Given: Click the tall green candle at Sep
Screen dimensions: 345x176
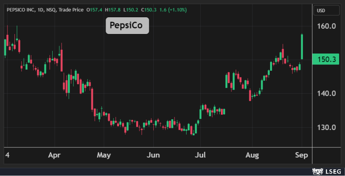Looking at the screenshot, I should [x=302, y=47].
